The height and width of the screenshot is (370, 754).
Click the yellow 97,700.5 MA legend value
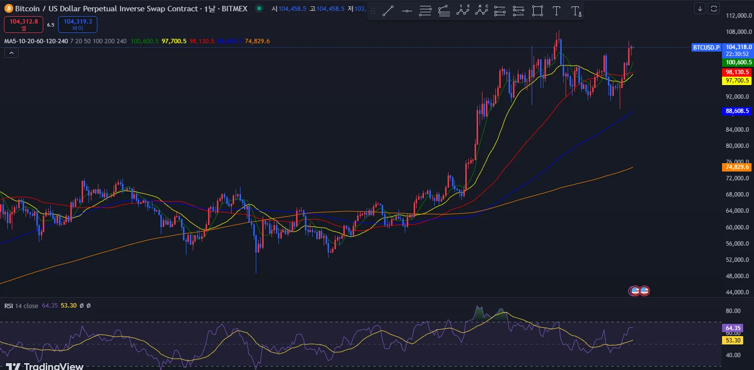pos(174,41)
